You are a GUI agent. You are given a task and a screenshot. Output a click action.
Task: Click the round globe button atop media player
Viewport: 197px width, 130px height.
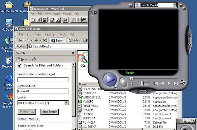click(131, 5)
